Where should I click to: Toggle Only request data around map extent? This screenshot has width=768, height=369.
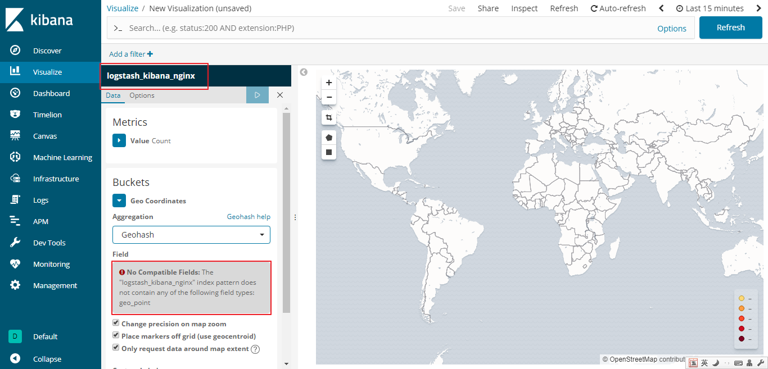(x=116, y=348)
